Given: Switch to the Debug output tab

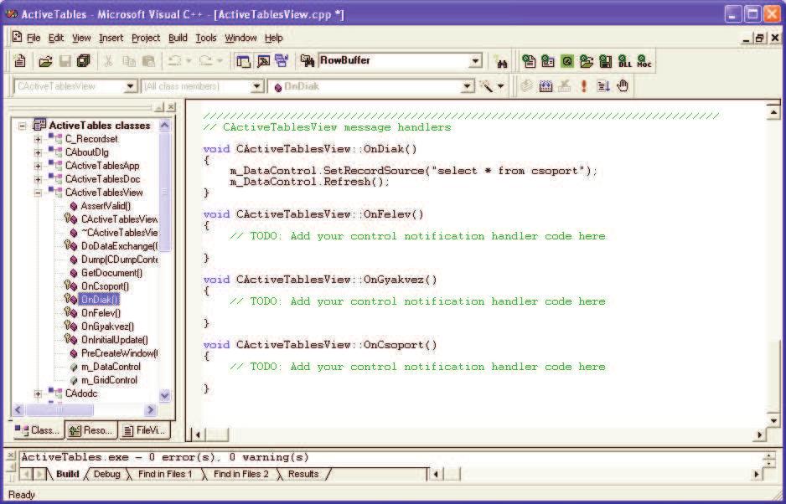Looking at the screenshot, I should point(106,474).
